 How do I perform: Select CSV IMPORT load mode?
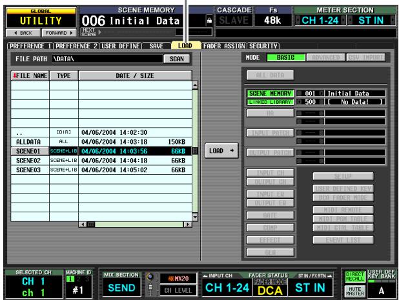point(365,57)
